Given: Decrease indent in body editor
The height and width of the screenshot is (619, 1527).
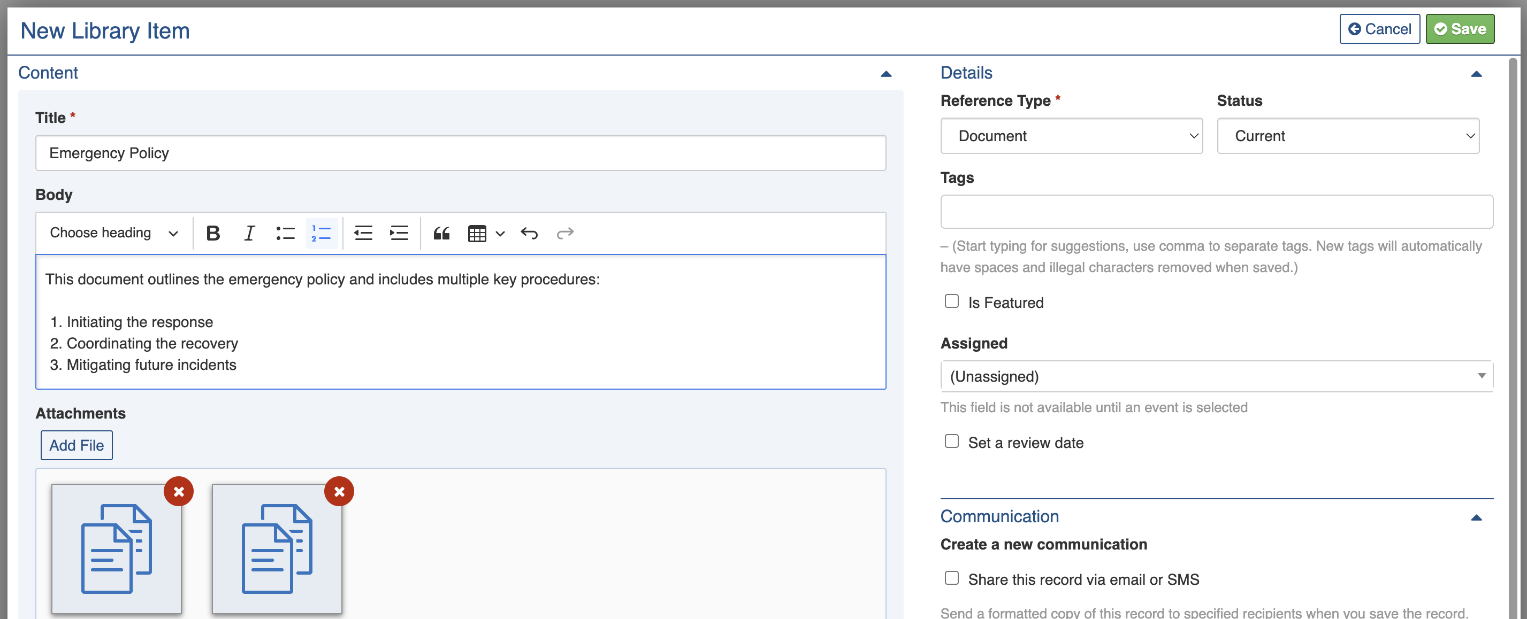Looking at the screenshot, I should (x=363, y=234).
